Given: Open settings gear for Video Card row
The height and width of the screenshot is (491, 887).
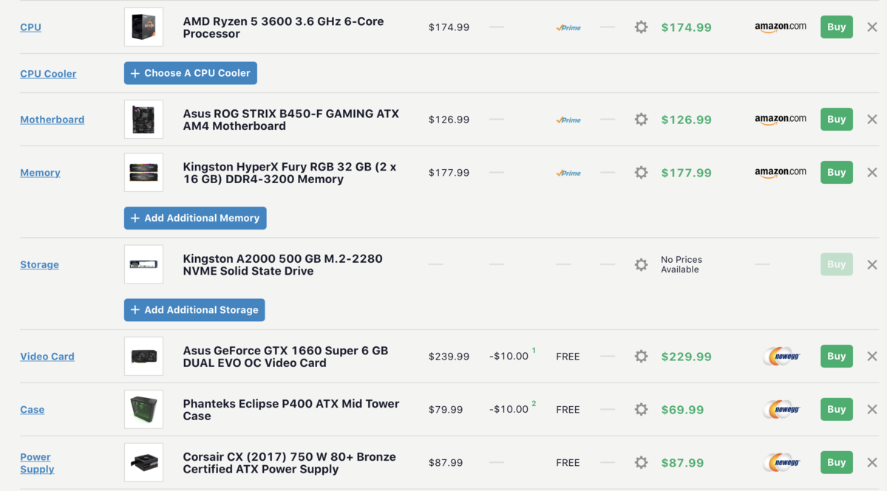Looking at the screenshot, I should coord(641,357).
